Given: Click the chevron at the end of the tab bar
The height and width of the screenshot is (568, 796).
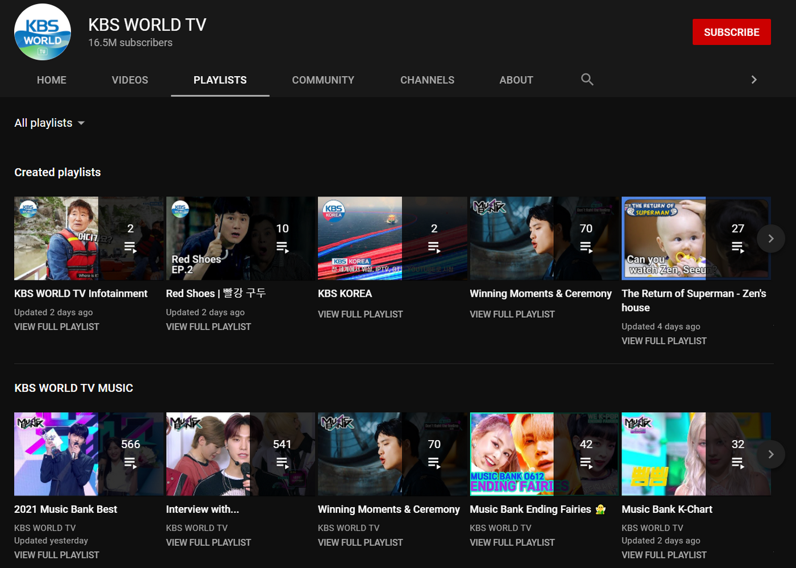Looking at the screenshot, I should coord(754,80).
